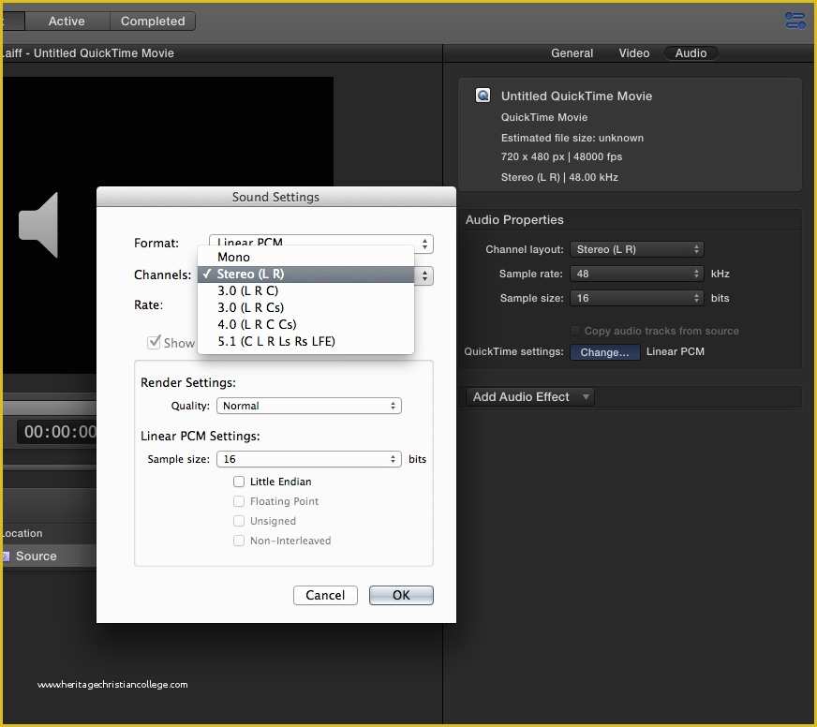Image resolution: width=817 pixels, height=727 pixels.
Task: Open inspector Sample size 16 dropdown
Action: (x=637, y=298)
